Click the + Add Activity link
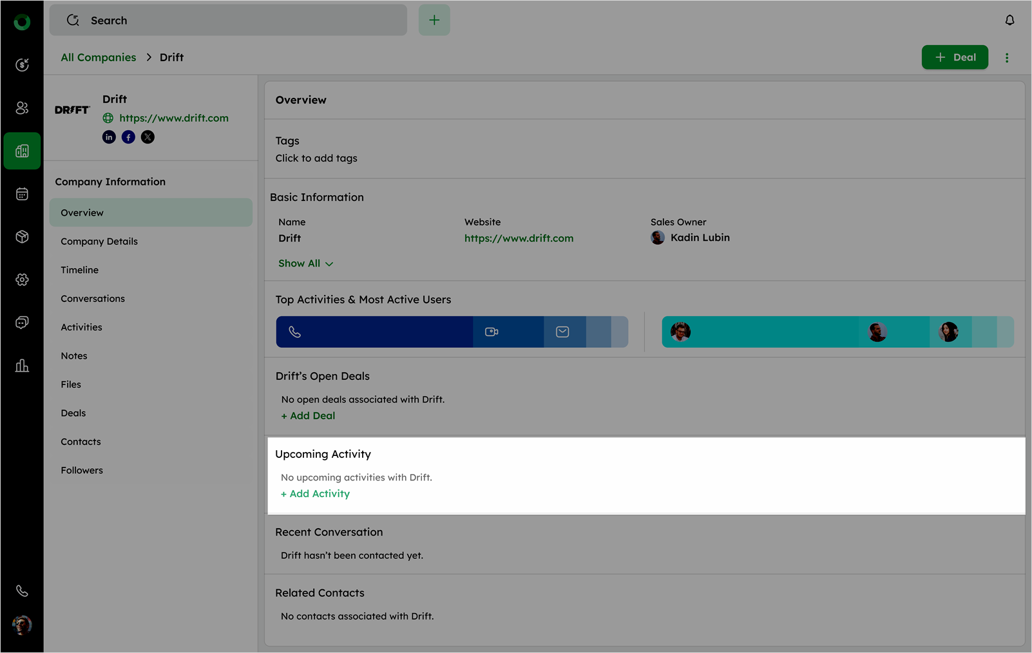Screen dimensions: 1032x653 (x=316, y=494)
